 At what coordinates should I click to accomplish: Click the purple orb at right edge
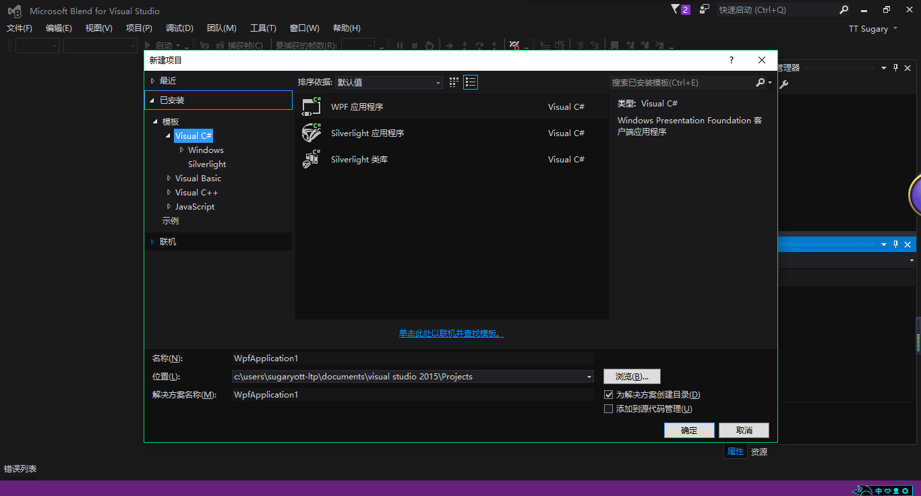[x=915, y=195]
